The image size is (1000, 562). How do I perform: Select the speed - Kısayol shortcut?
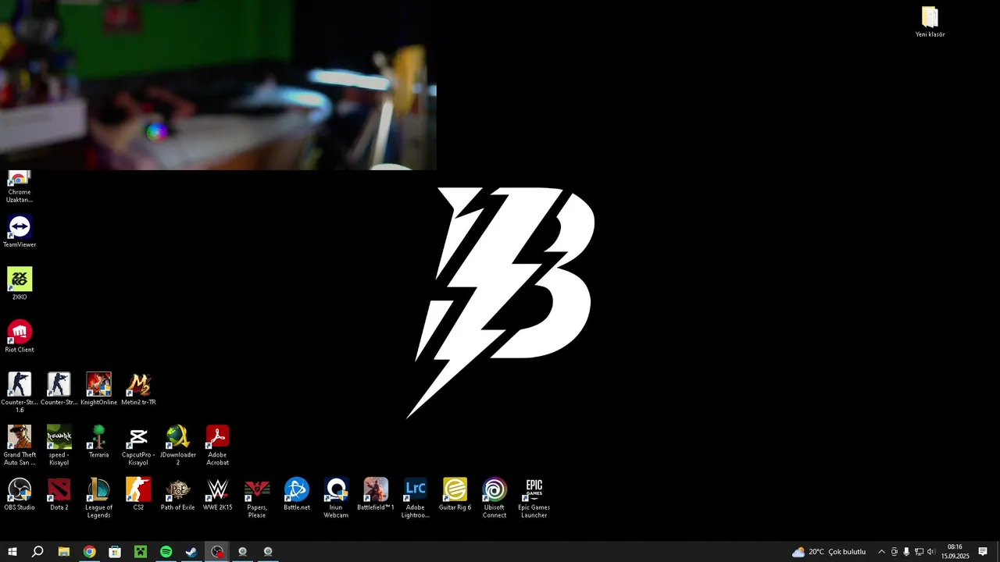[x=59, y=445]
